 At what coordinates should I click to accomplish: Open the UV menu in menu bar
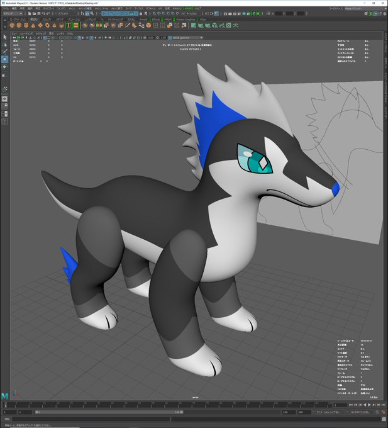[160, 8]
